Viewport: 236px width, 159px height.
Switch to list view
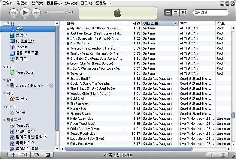[168, 13]
